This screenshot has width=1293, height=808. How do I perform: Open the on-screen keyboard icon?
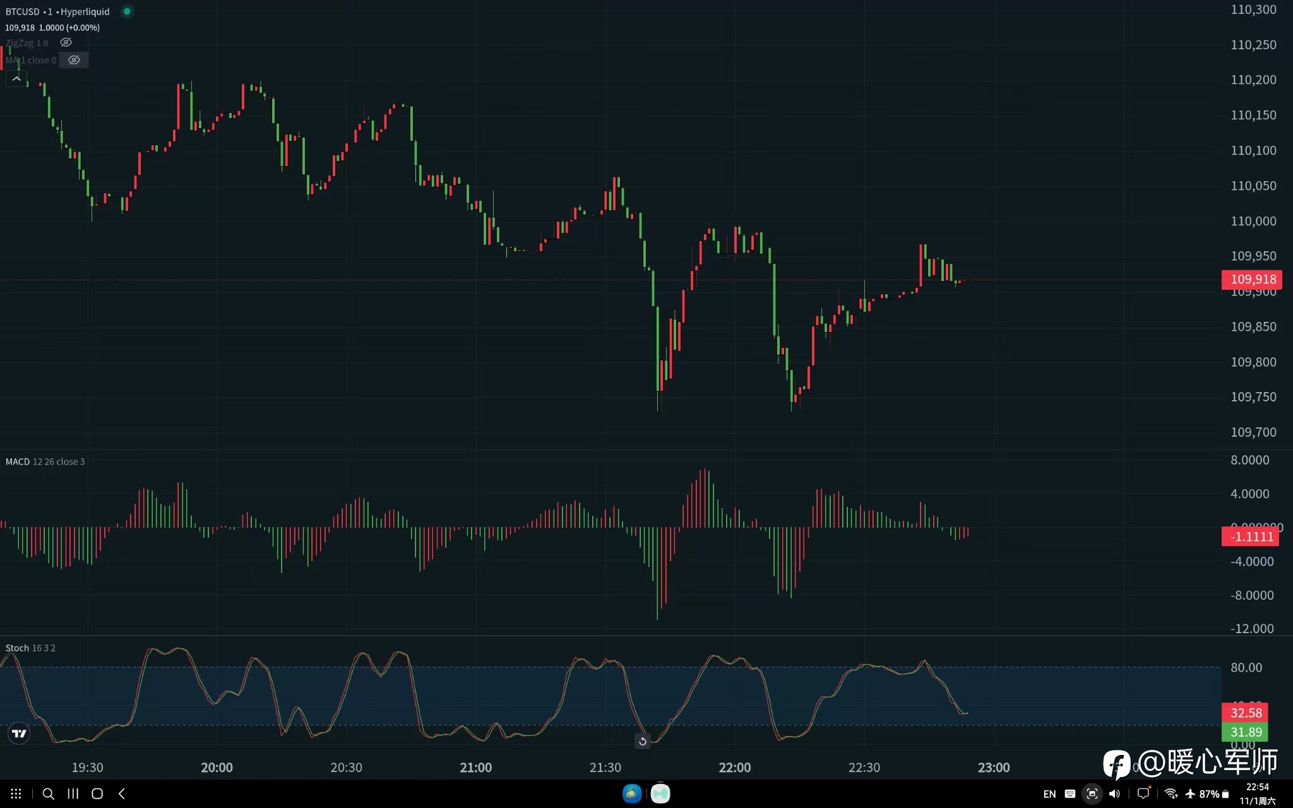click(1070, 794)
